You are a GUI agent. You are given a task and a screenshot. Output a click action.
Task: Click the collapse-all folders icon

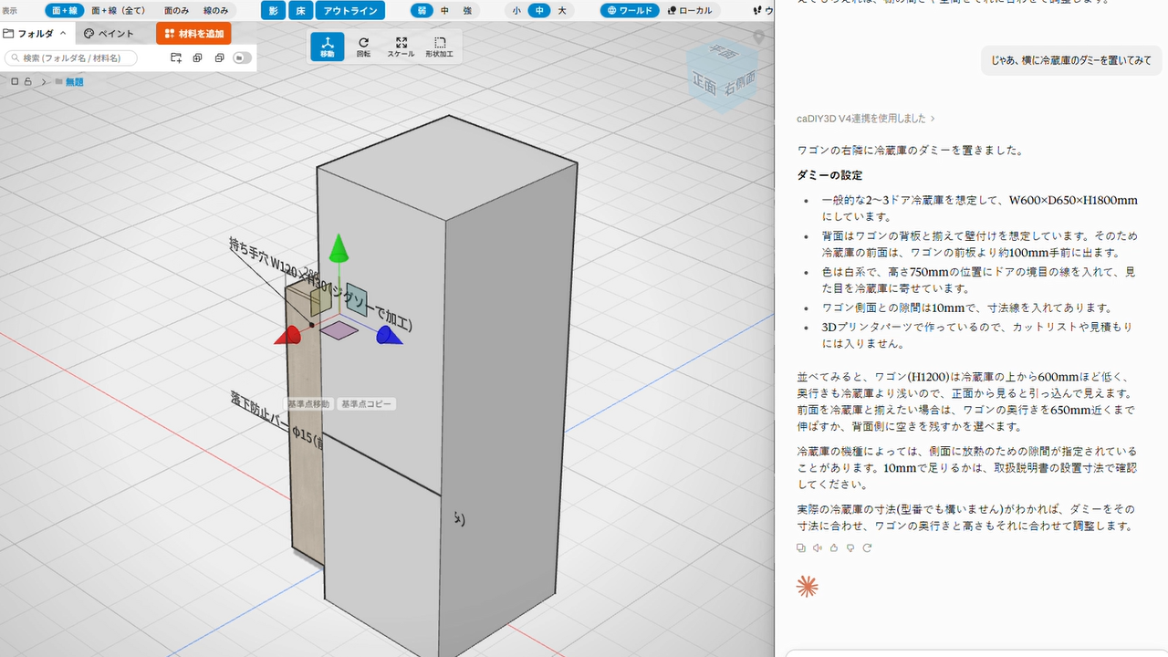coord(219,57)
